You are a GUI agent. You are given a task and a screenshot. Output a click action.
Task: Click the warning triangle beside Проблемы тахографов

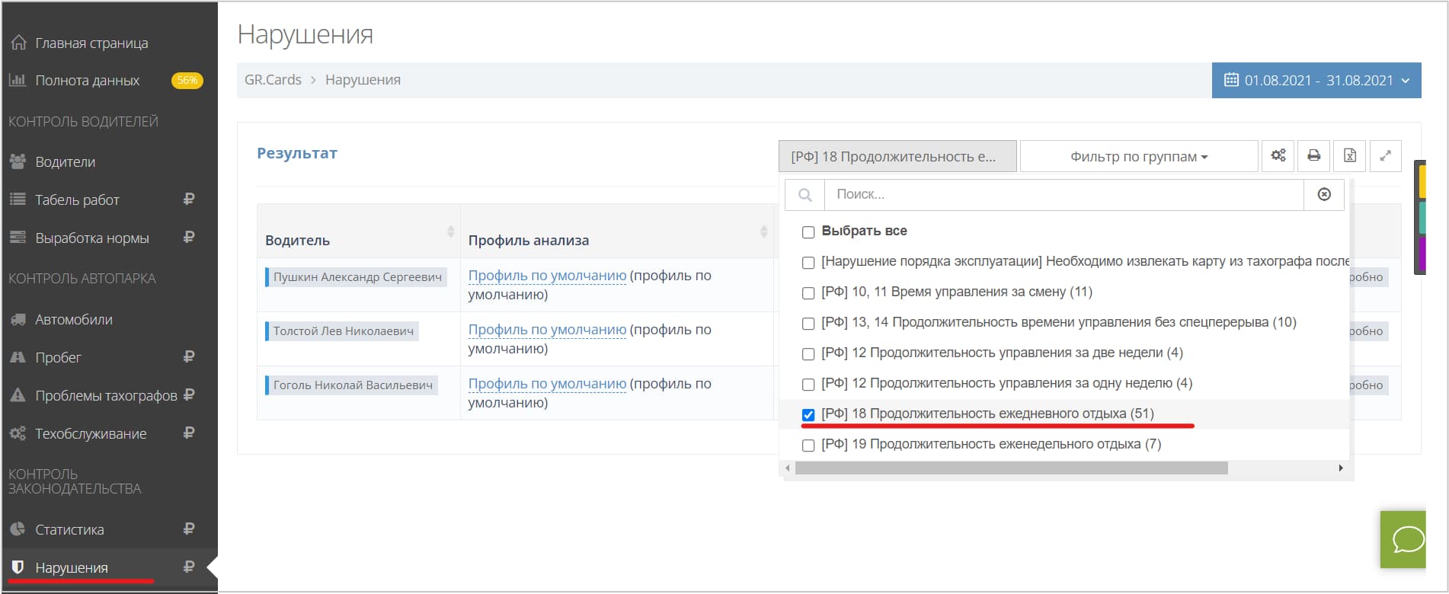point(18,395)
